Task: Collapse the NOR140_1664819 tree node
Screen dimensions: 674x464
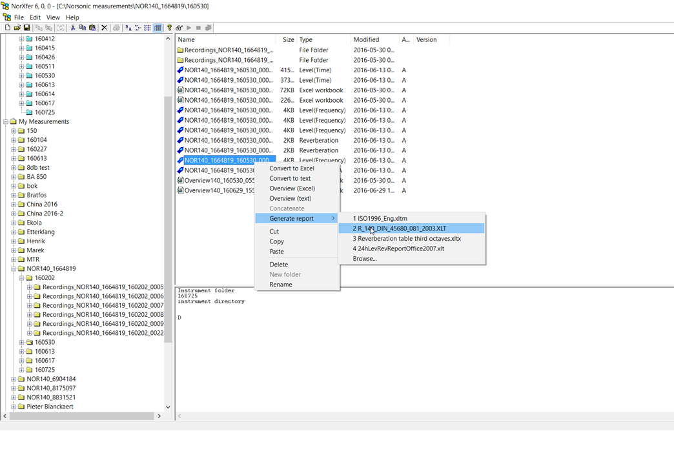Action: tap(14, 268)
